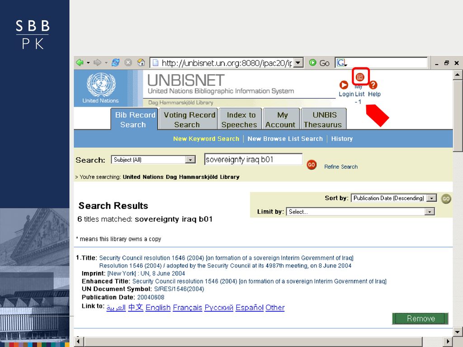463x347 pixels.
Task: Click the Refine Search link
Action: point(341,167)
